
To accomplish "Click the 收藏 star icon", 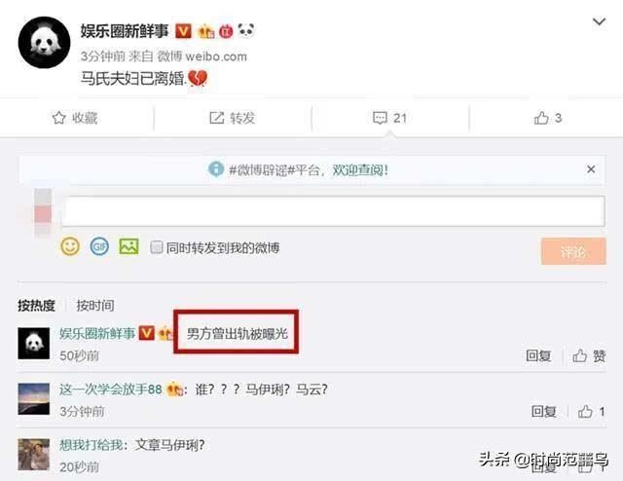I will click(x=58, y=118).
